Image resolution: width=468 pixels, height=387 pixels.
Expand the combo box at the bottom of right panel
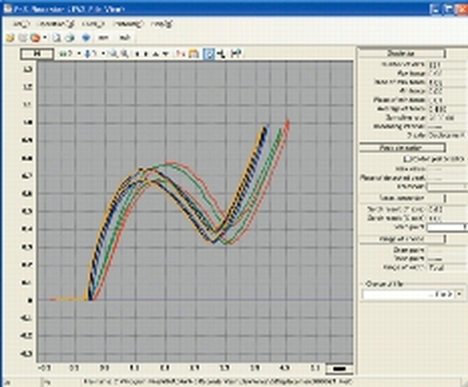pos(458,295)
